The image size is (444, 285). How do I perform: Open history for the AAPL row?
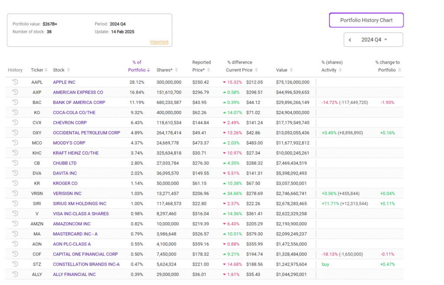pyautogui.click(x=15, y=82)
